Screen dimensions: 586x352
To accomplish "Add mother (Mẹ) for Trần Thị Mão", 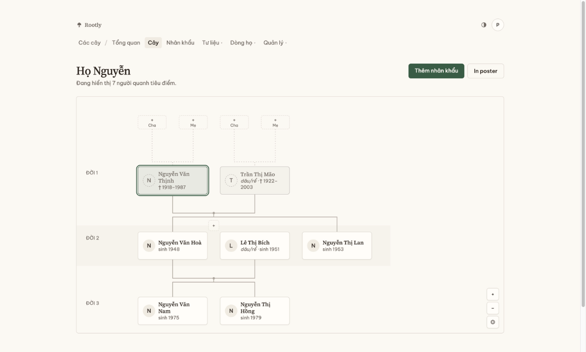I will pyautogui.click(x=275, y=122).
